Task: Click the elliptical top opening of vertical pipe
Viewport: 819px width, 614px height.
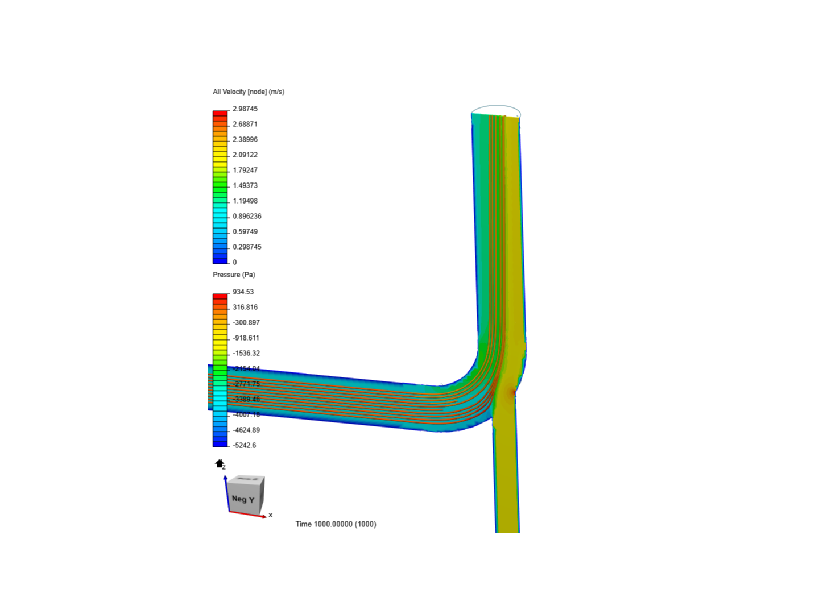Action: point(496,110)
